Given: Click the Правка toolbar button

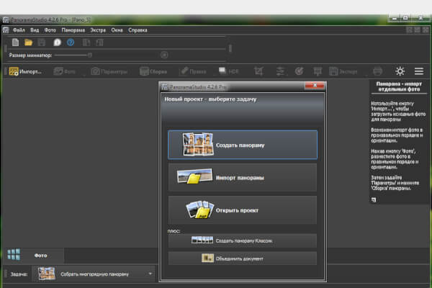Looking at the screenshot, I should click(194, 71).
